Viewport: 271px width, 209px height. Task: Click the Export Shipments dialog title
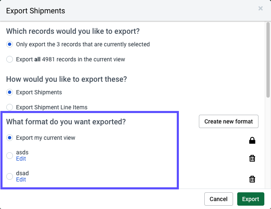(35, 11)
